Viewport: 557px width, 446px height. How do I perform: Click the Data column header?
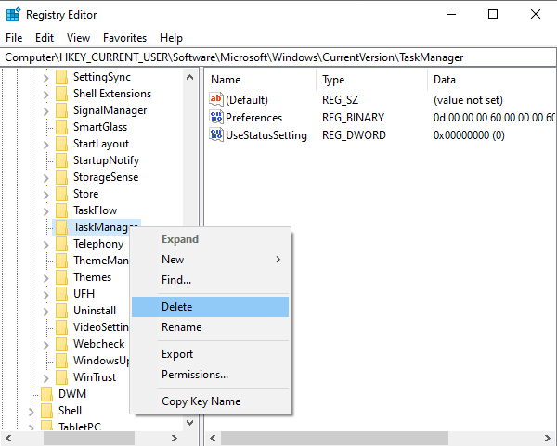pos(492,80)
